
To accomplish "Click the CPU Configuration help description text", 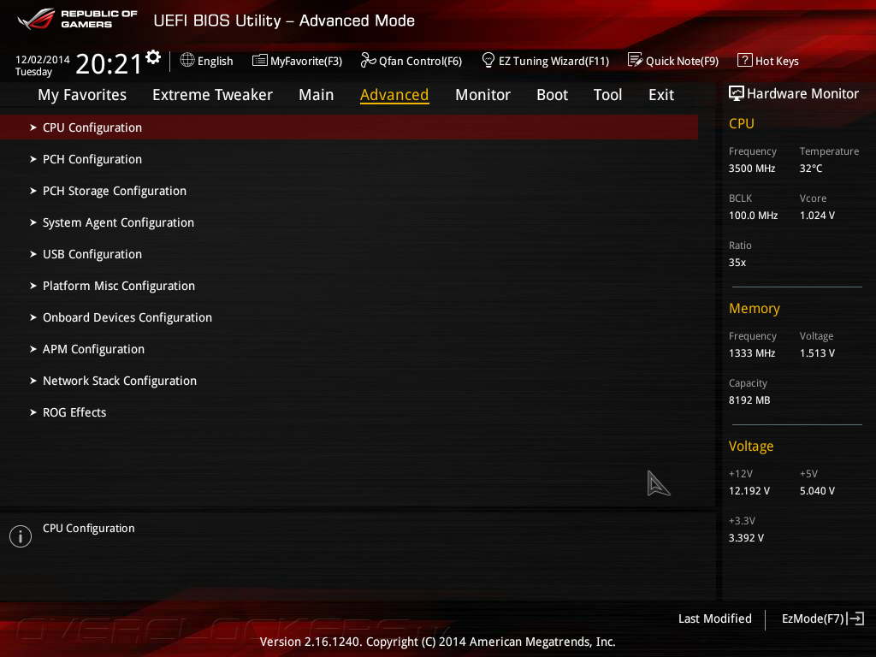I will [x=89, y=528].
